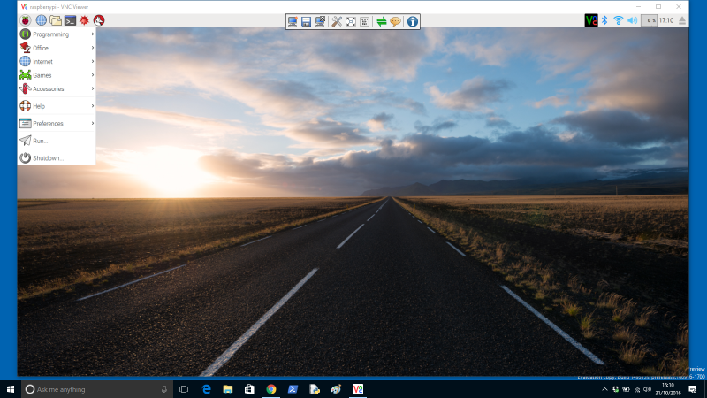Image resolution: width=707 pixels, height=398 pixels.
Task: Open VNC file transfer arrows icon
Action: tap(382, 21)
